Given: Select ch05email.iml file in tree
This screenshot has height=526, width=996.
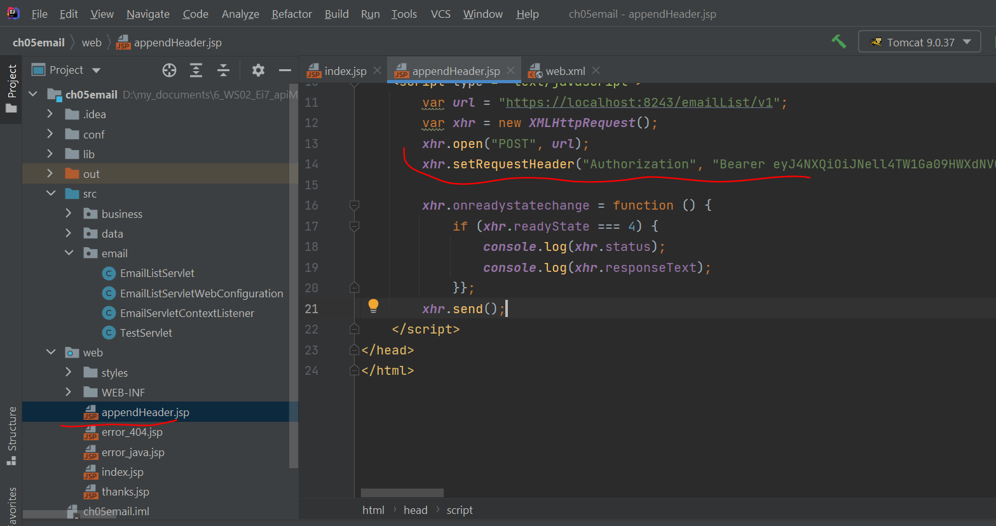Looking at the screenshot, I should pos(116,511).
